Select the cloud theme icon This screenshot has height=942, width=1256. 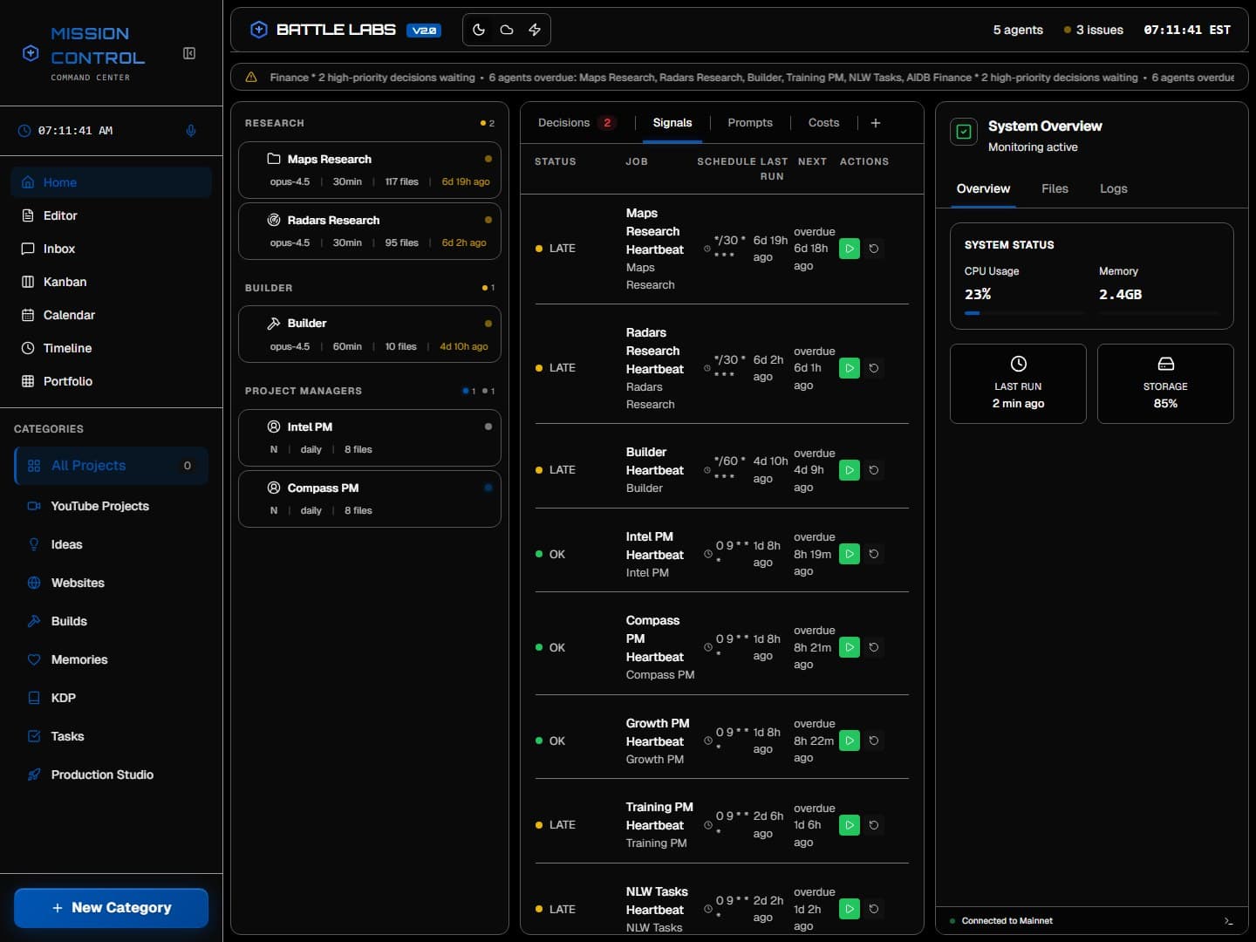[x=507, y=30]
